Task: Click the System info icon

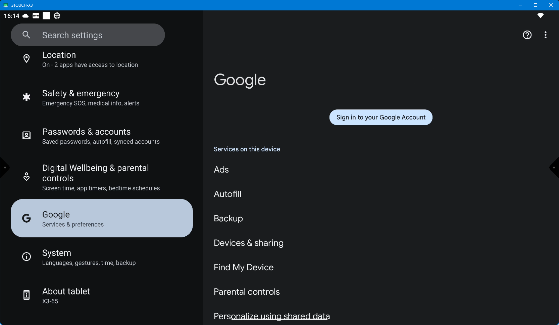Action: point(27,257)
